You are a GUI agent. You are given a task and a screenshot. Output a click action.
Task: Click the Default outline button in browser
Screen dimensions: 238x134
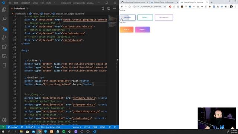click(x=145, y=17)
